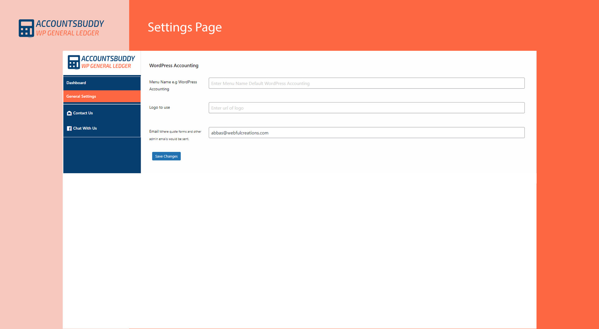The width and height of the screenshot is (599, 329).
Task: Focus the Menu Name input field
Action: (x=367, y=83)
